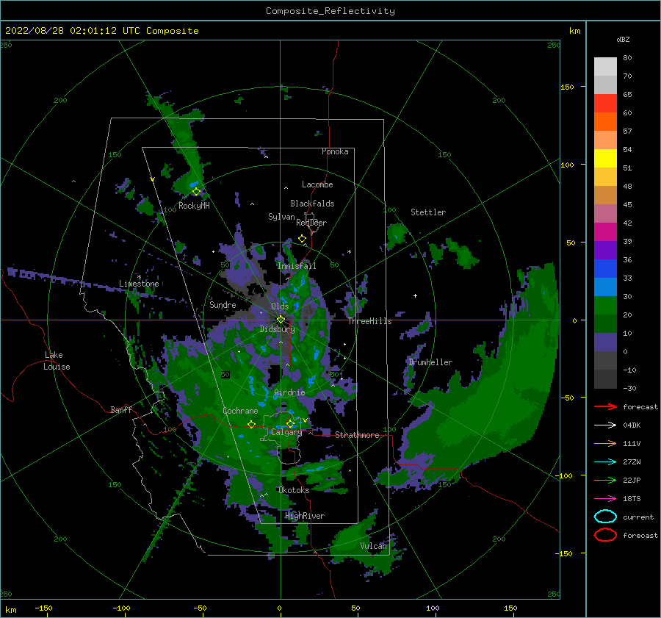This screenshot has width=661, height=618.
Task: Click the Cochrane city label
Action: click(240, 411)
